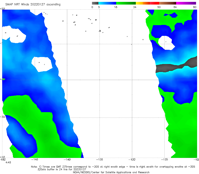Click the title "SMAP NRT Winds 20220127 ascending"
Image resolution: width=199 pixels, height=174 pixels.
(33, 4)
